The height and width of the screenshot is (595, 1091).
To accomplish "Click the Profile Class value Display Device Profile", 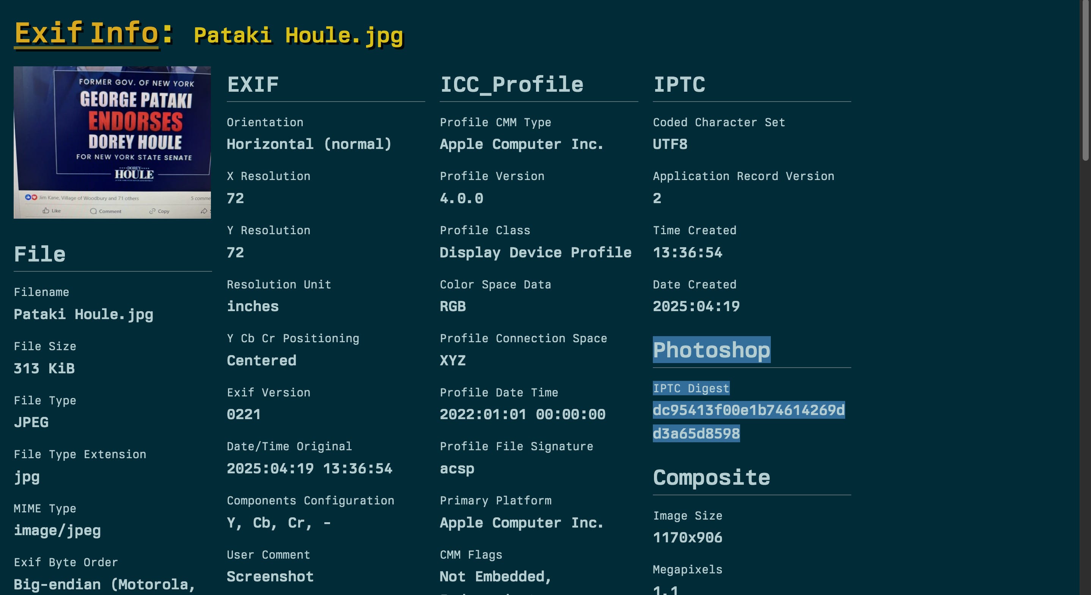I will click(535, 252).
